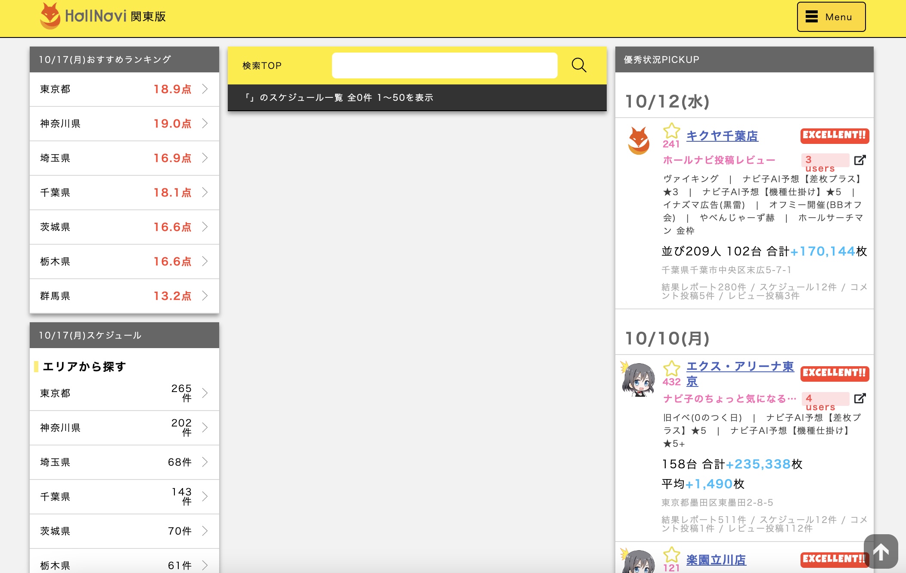This screenshot has height=573, width=906.
Task: Expand the 東京都 ranking row chevron
Action: tap(204, 89)
